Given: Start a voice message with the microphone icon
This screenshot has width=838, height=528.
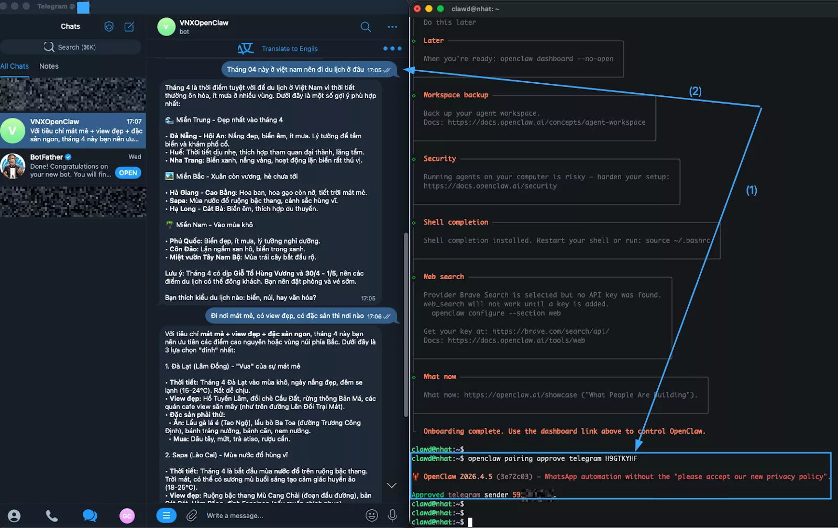Looking at the screenshot, I should coord(392,515).
